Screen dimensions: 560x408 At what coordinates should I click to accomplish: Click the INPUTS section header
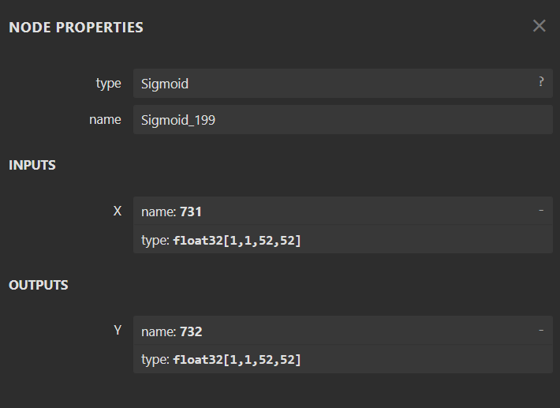click(x=32, y=165)
